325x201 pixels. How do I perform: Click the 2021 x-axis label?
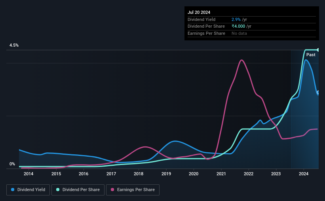click(221, 174)
